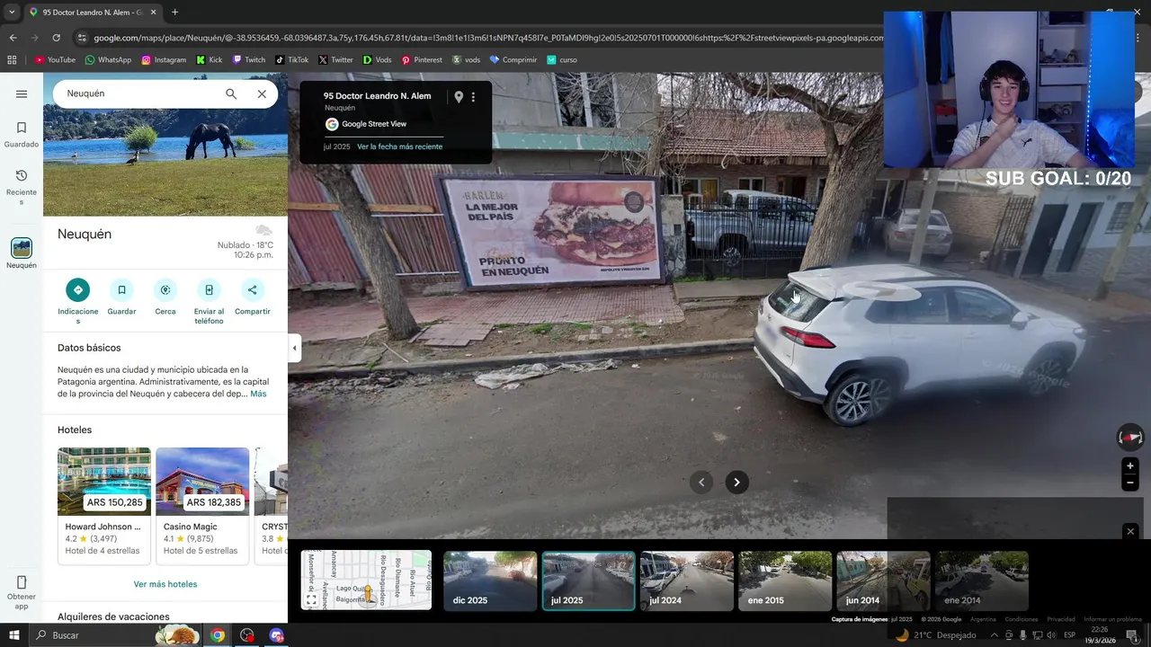Viewport: 1151px width, 647px height.
Task: Open the Comprimir bookmark
Action: pos(513,60)
